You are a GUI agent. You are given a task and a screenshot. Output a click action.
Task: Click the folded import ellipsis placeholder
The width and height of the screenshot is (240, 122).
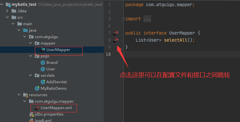coord(147,19)
